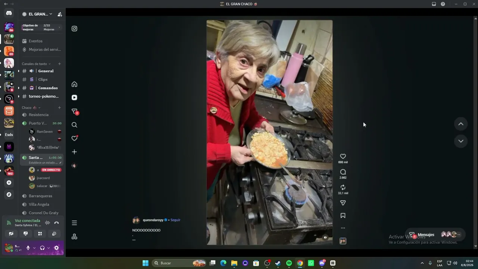Open Instagram direct messages paper plane
The width and height of the screenshot is (478, 269).
coord(74,111)
